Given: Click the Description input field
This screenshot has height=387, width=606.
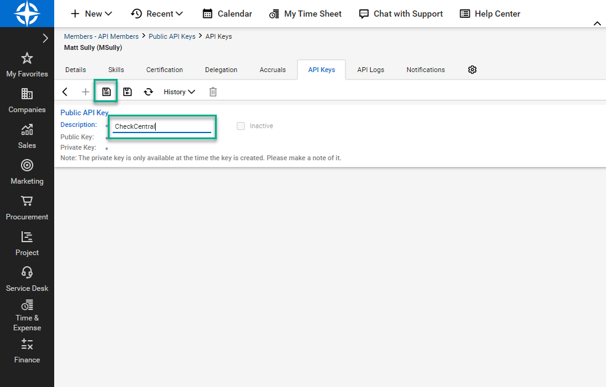Looking at the screenshot, I should 161,126.
